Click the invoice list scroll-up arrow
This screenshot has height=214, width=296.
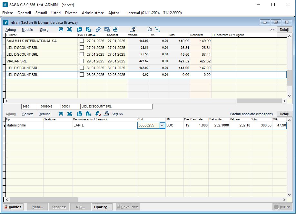click(289, 36)
